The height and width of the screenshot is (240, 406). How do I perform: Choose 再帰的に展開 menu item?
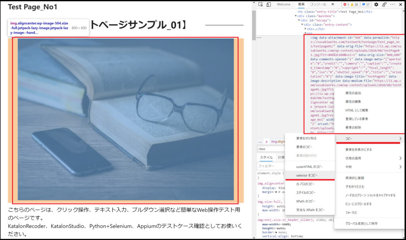click(354, 178)
